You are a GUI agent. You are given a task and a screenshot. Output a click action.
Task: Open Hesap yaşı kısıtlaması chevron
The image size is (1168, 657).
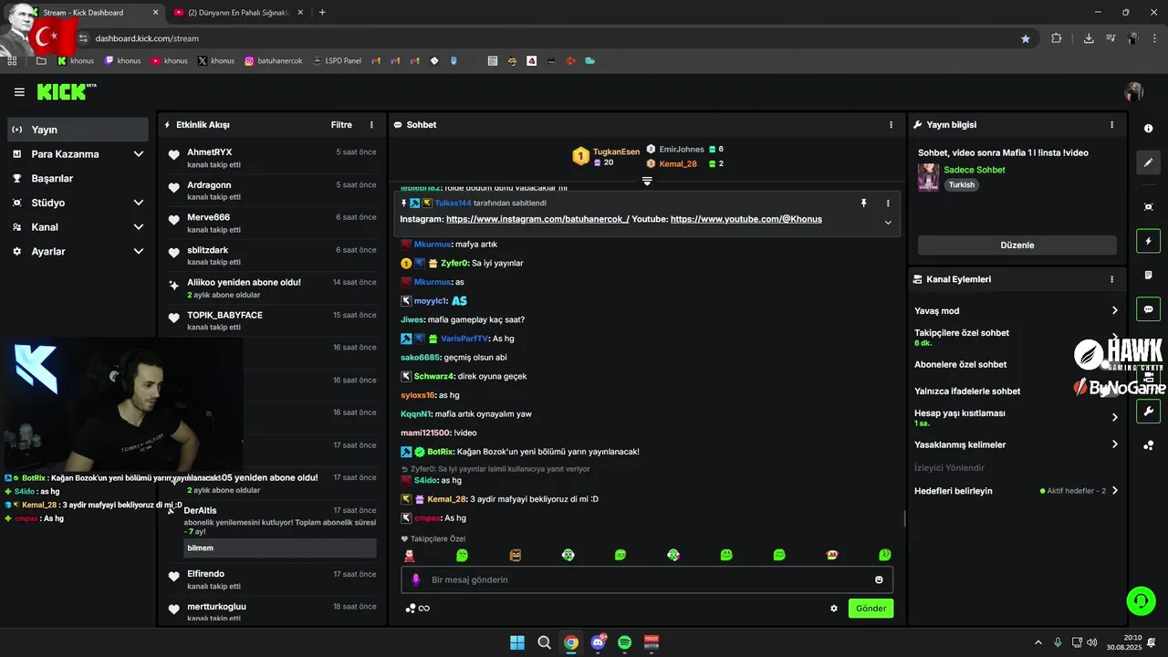(x=1114, y=418)
